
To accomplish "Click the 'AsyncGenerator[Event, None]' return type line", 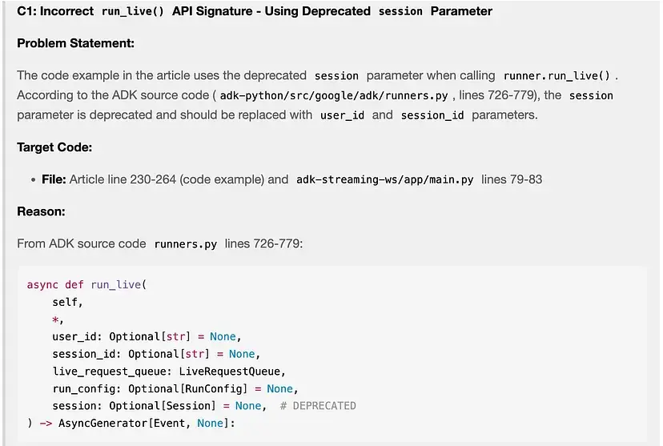I will 147,423.
